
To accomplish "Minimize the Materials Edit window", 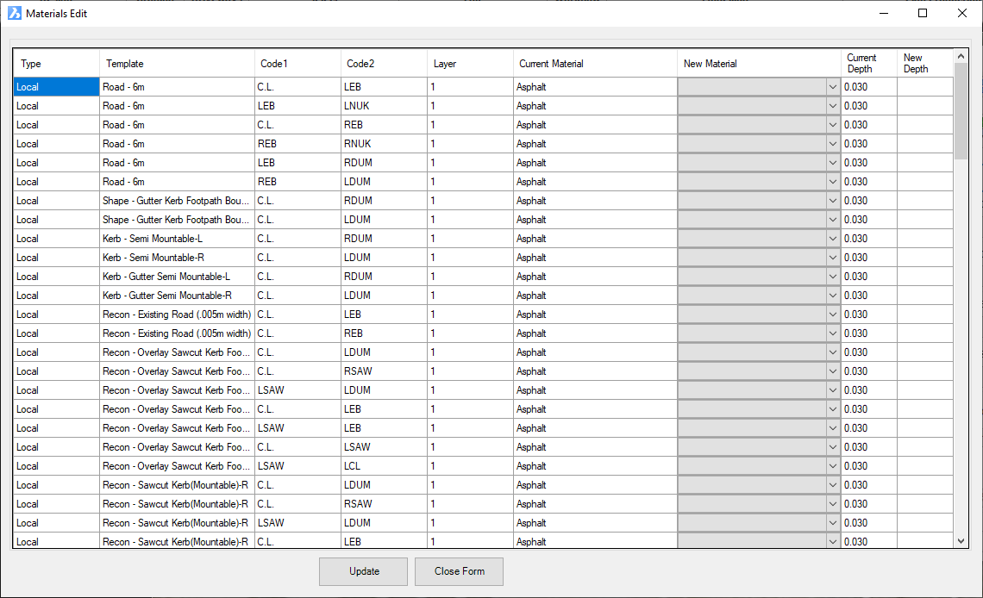I will click(884, 13).
